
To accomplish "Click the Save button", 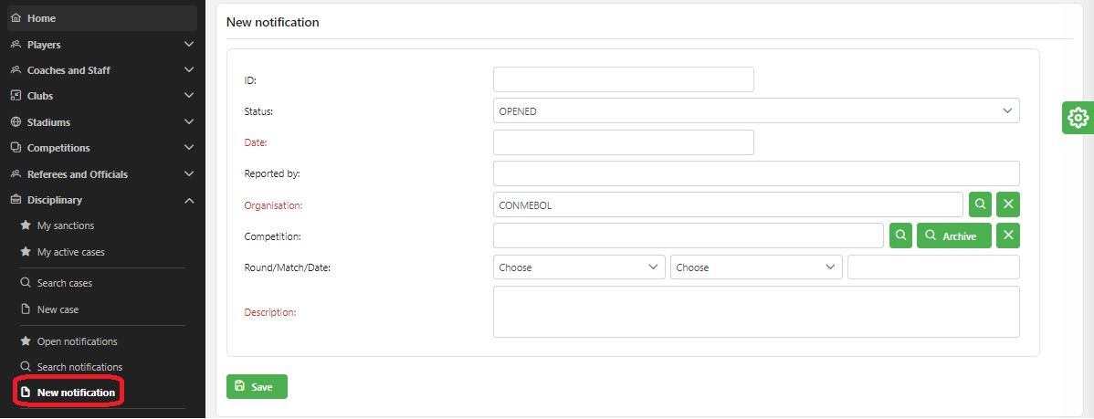I will click(257, 387).
